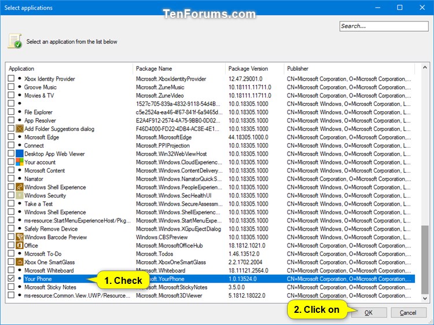Check the Microsoft Sticky Notes checkbox

tap(11, 287)
